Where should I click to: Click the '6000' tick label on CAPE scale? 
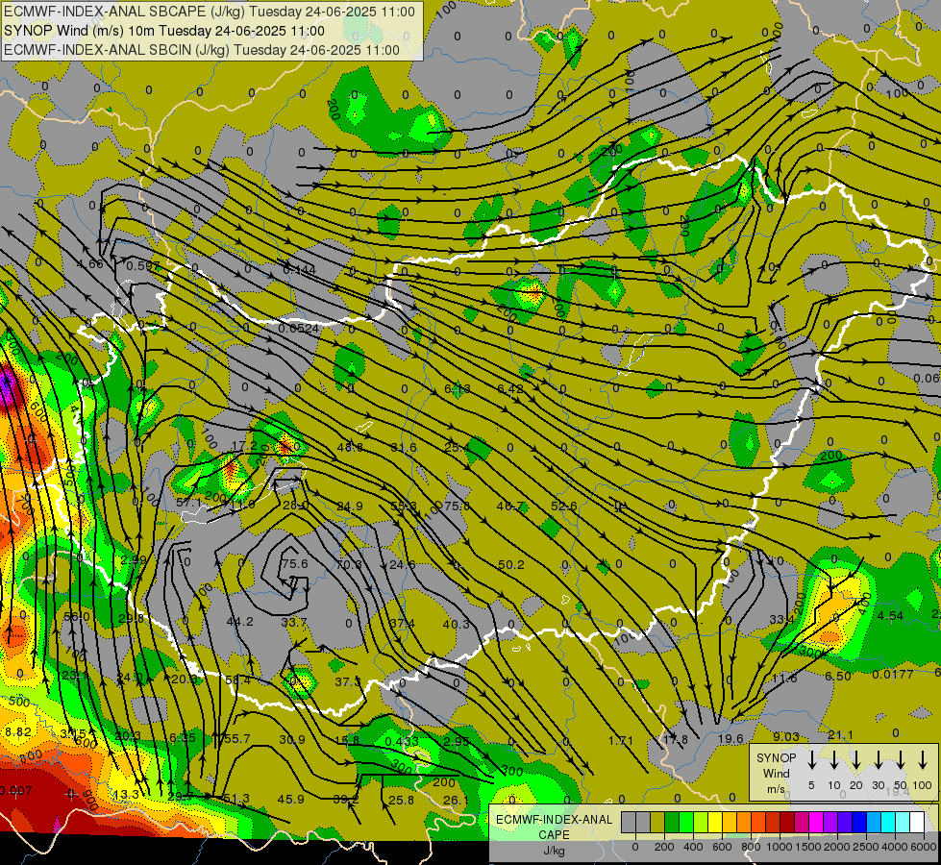click(923, 847)
